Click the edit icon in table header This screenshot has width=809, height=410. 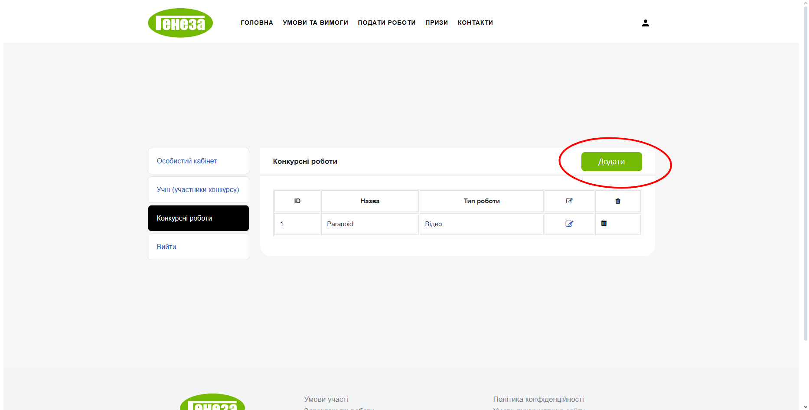tap(569, 201)
